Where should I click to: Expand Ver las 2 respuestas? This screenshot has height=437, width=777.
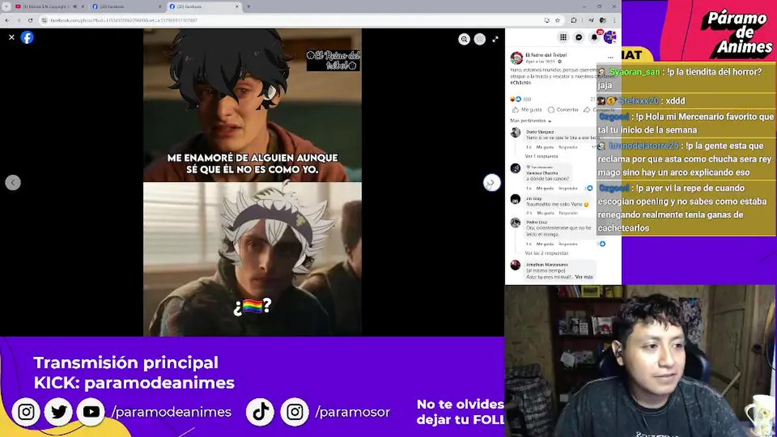[546, 253]
